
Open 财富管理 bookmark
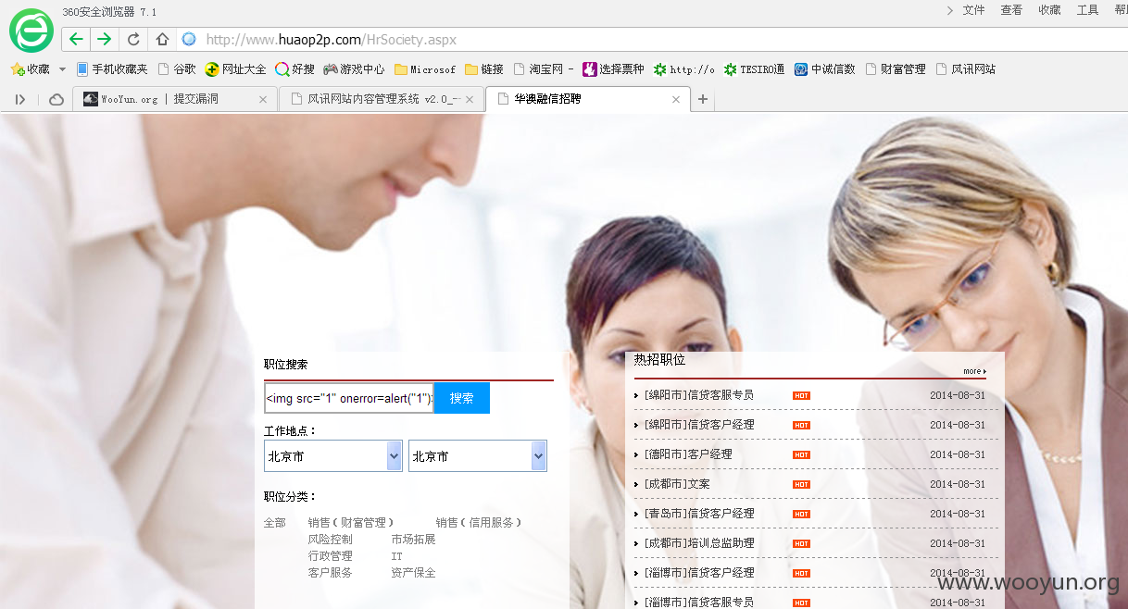[x=896, y=69]
